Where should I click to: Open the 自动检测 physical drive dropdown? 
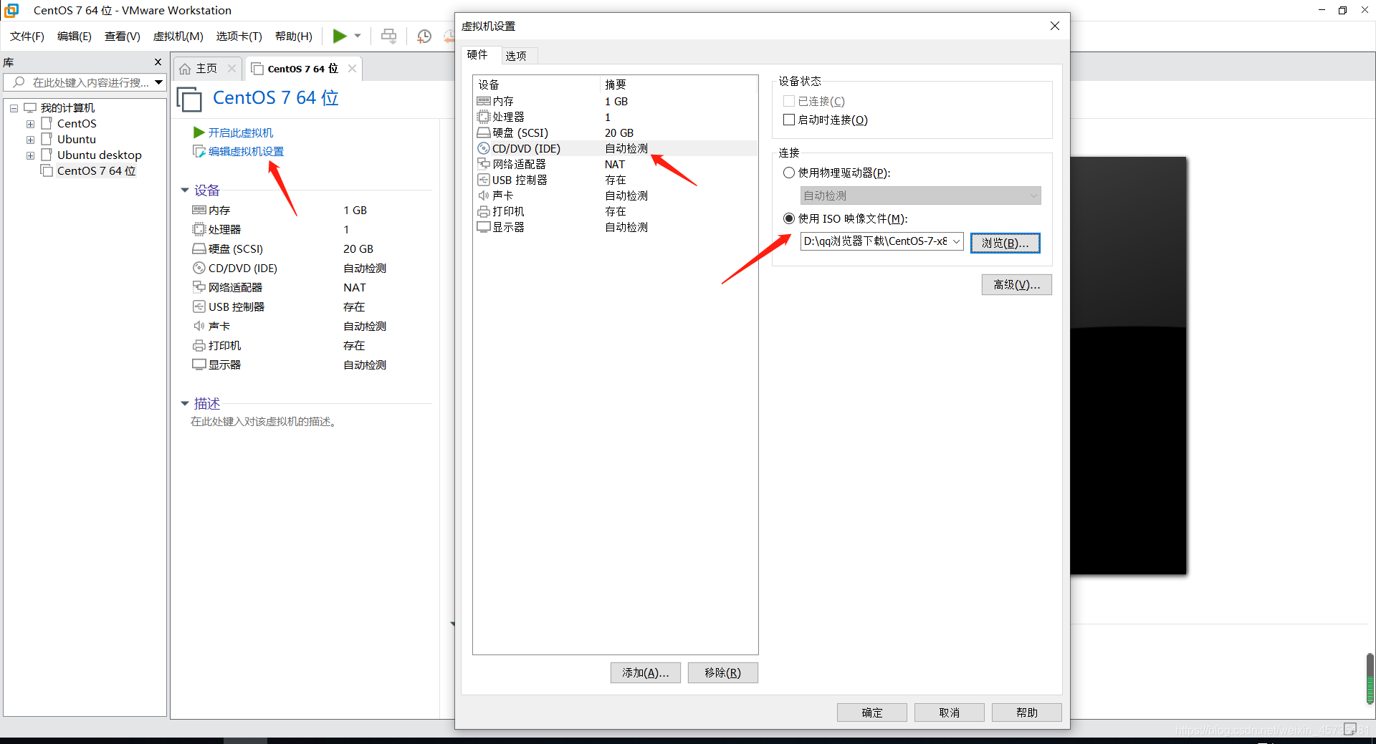(x=920, y=195)
